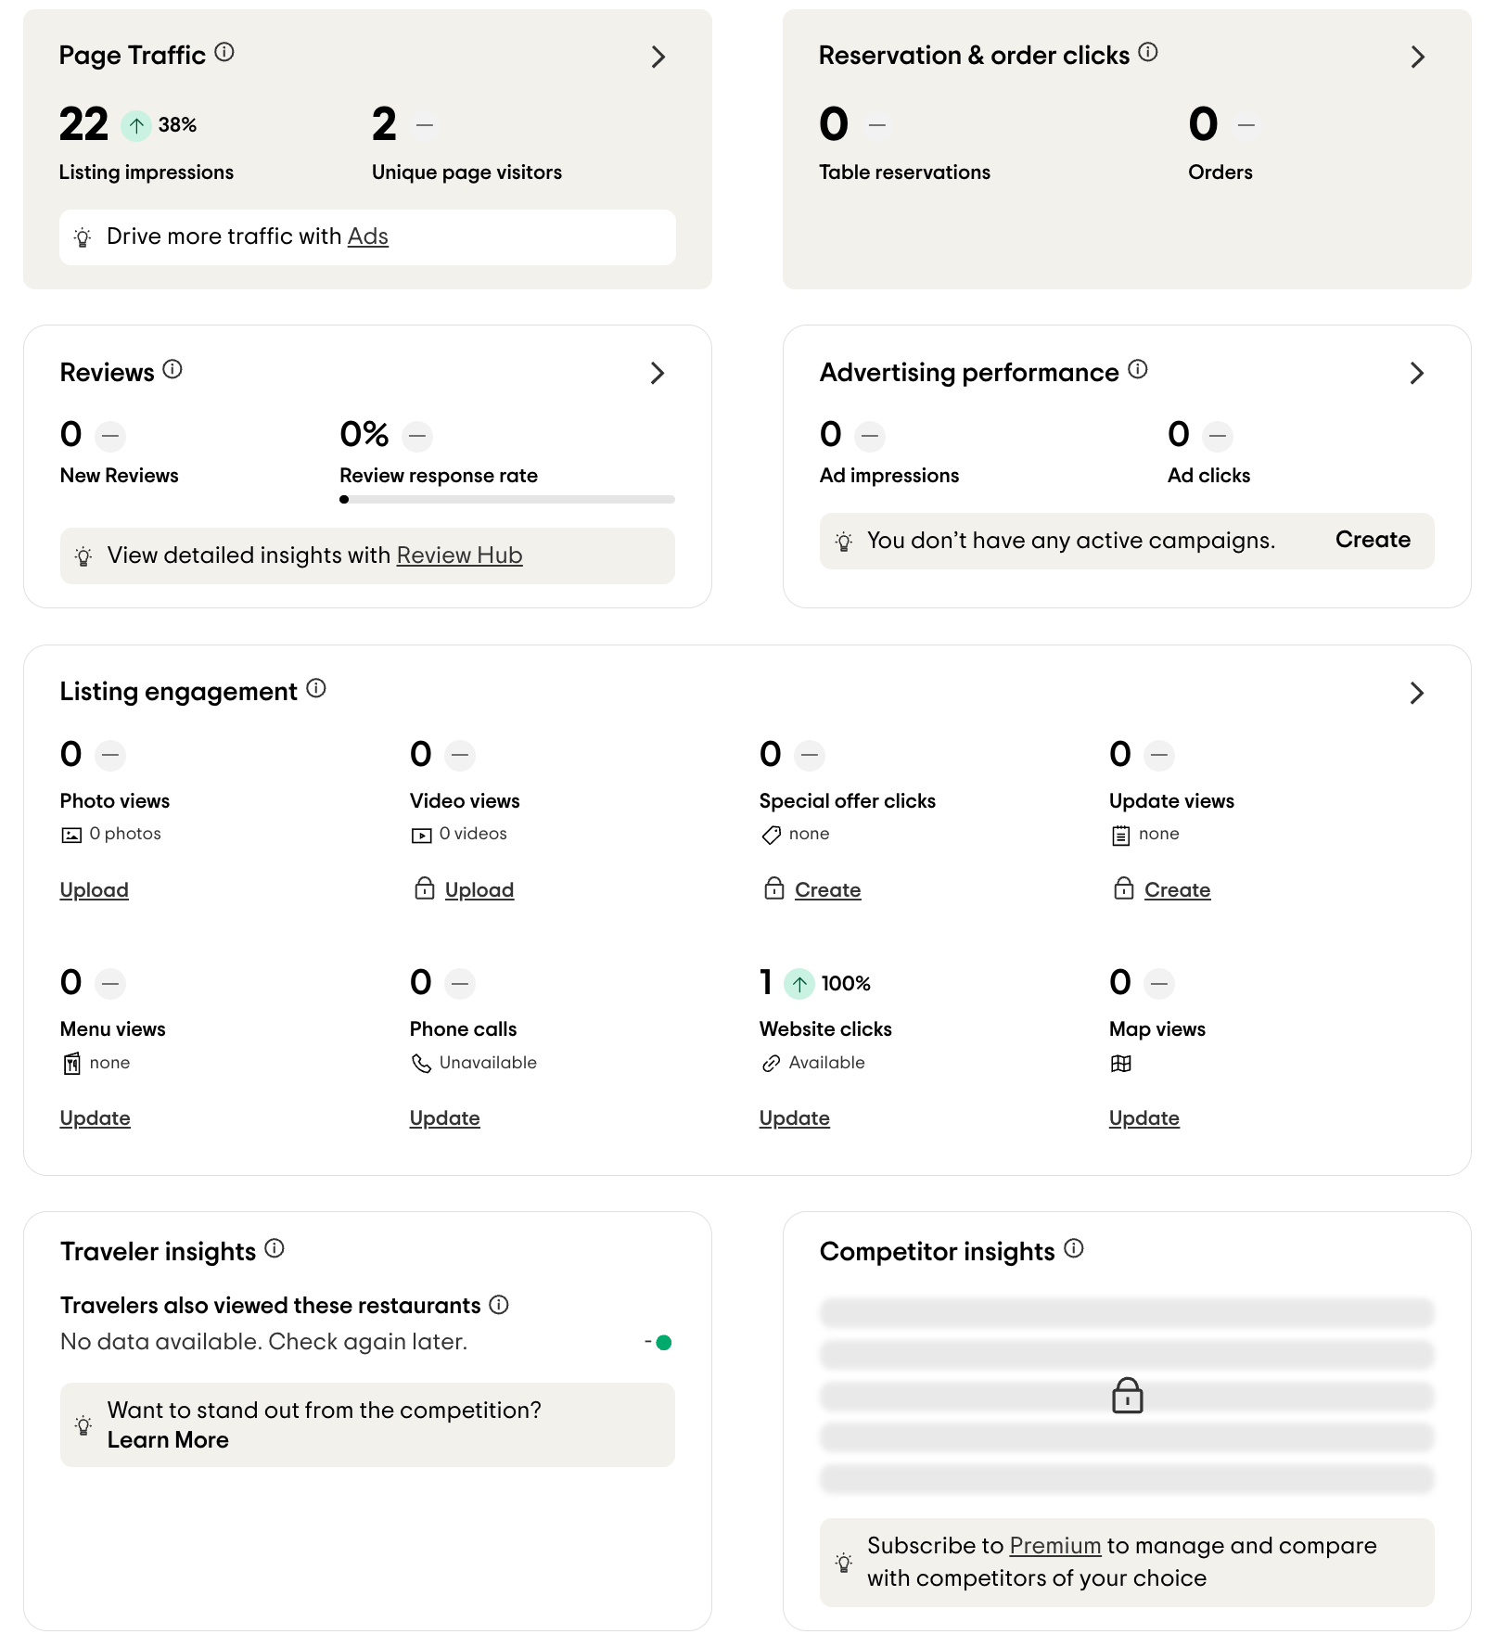Open Reservation & order clicks details arrow

(1417, 57)
